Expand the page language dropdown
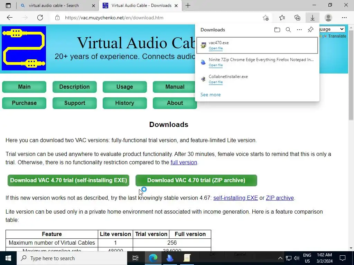This screenshot has width=354, height=265. tap(332, 29)
